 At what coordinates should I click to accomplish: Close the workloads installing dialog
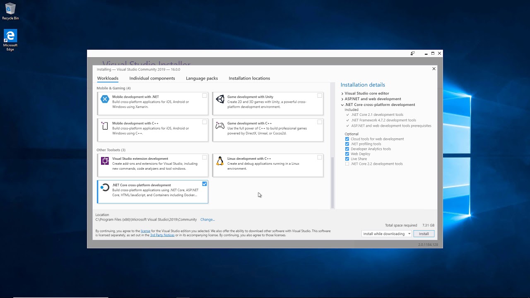pyautogui.click(x=434, y=69)
